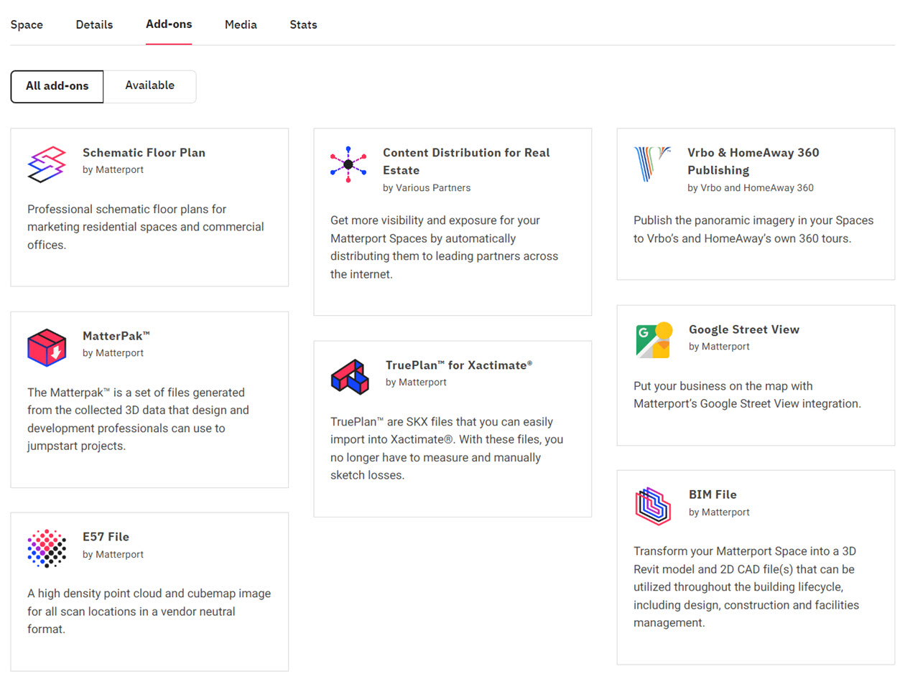Click 'by Matterport' under Google Street View
Viewport: 905px width, 689px height.
point(719,347)
